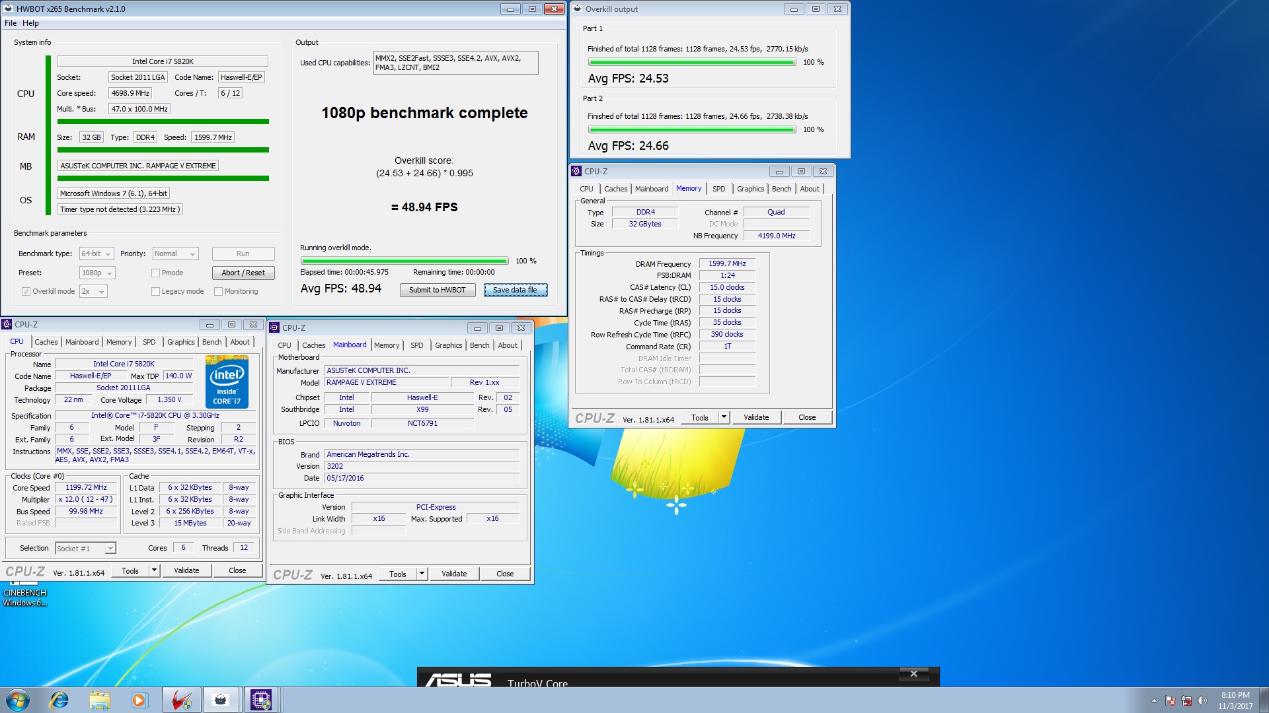Click Submit to HWBOT button
The width and height of the screenshot is (1269, 713).
point(438,290)
